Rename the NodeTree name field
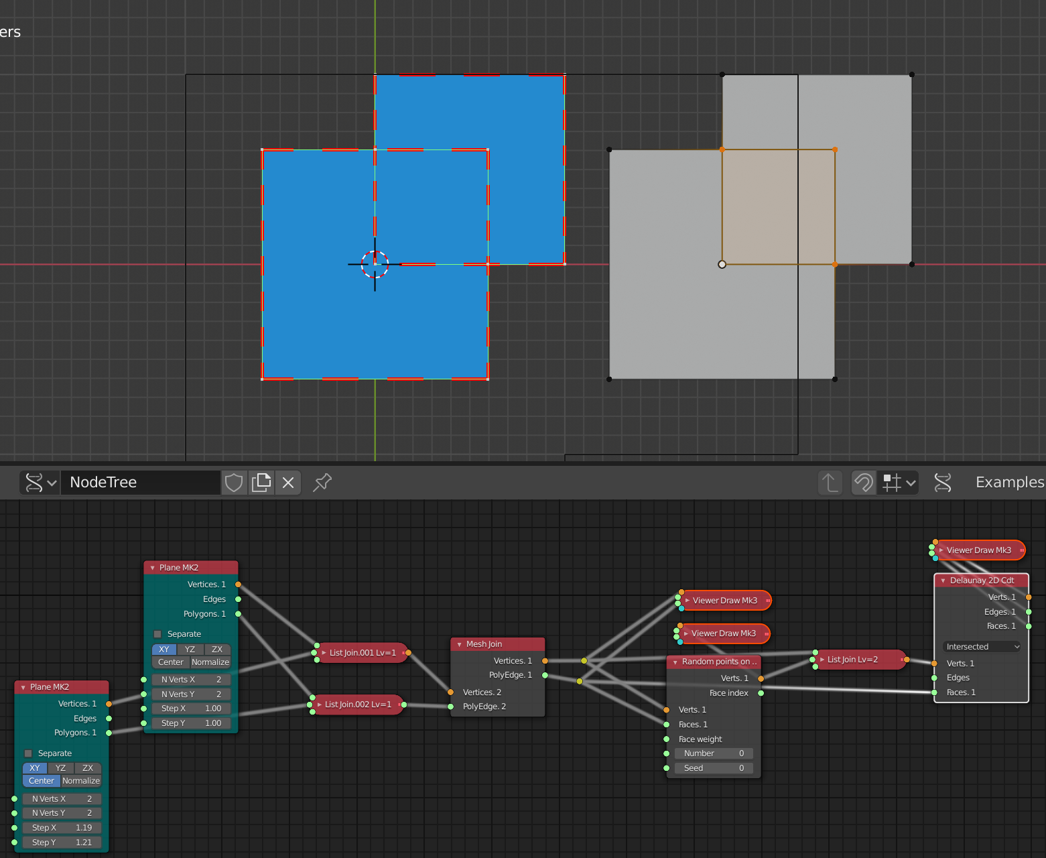 (141, 483)
